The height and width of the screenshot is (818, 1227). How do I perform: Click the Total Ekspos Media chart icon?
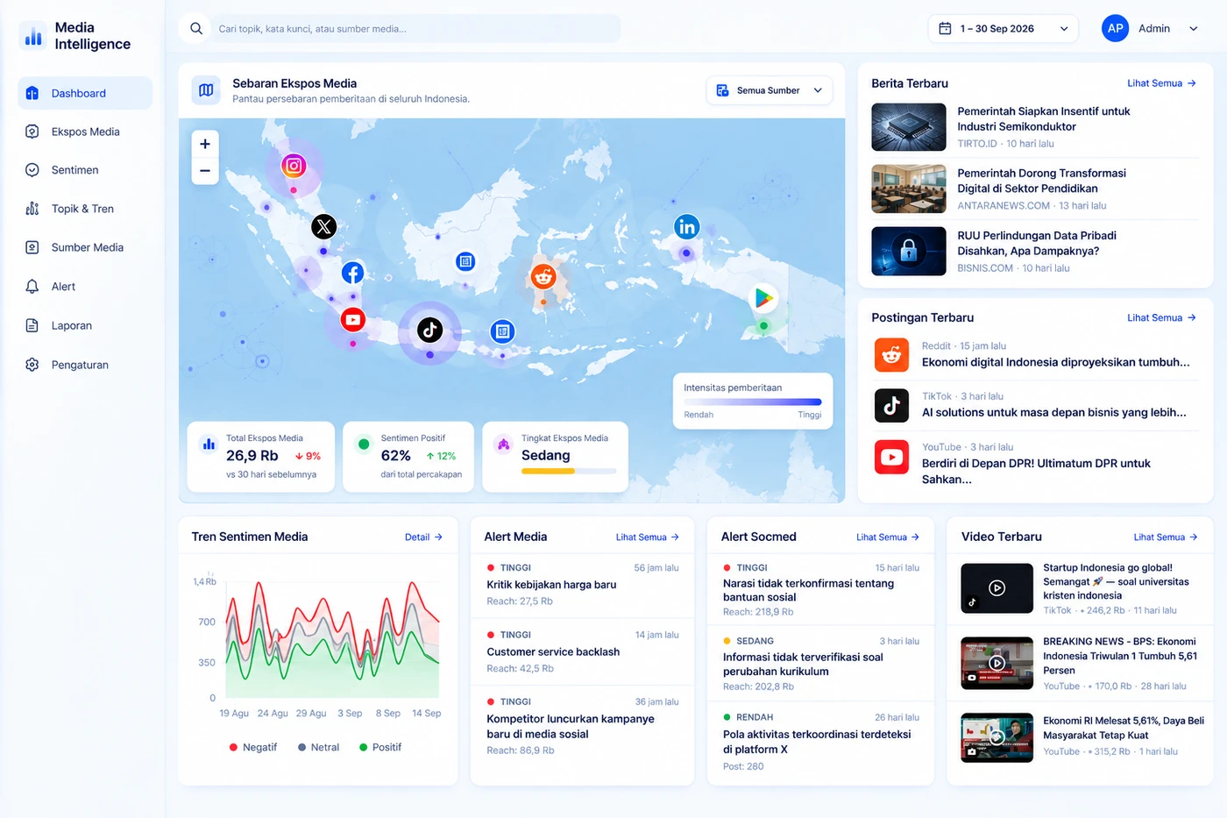[209, 445]
